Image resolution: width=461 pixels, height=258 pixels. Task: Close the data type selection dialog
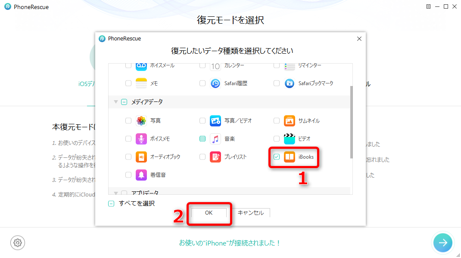coord(359,39)
